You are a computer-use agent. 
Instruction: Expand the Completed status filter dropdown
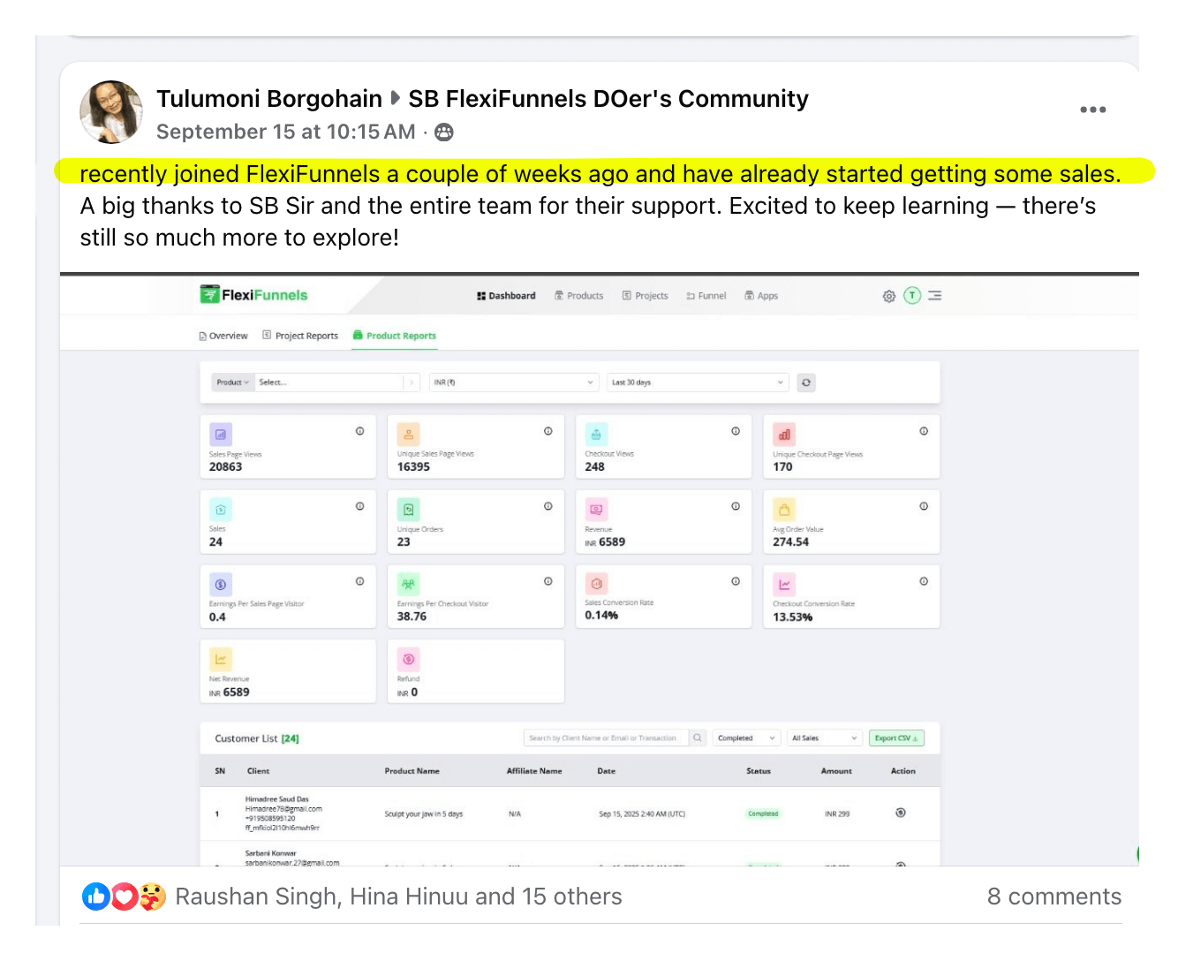[746, 738]
